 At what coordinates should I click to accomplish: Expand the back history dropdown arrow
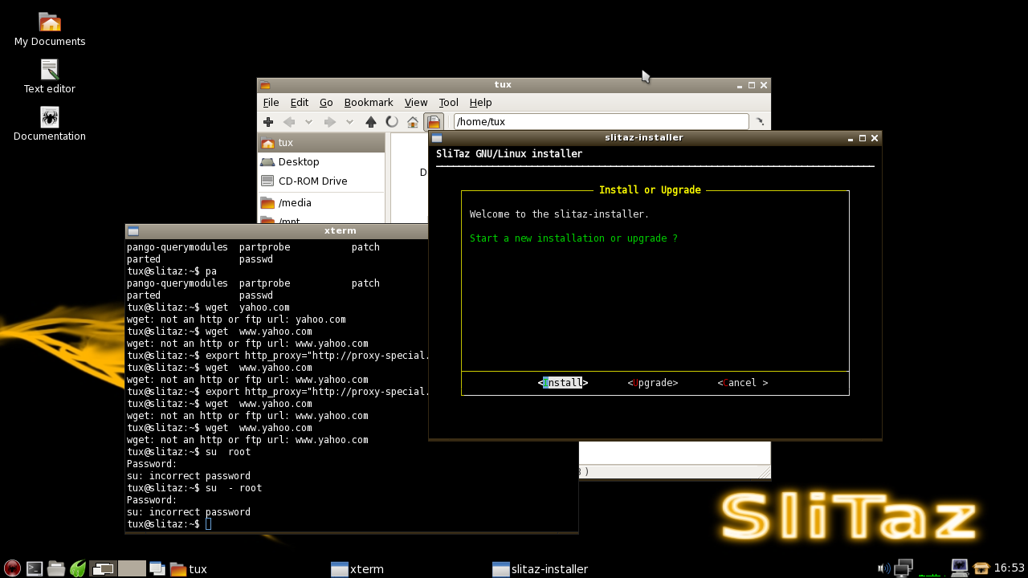coord(308,122)
